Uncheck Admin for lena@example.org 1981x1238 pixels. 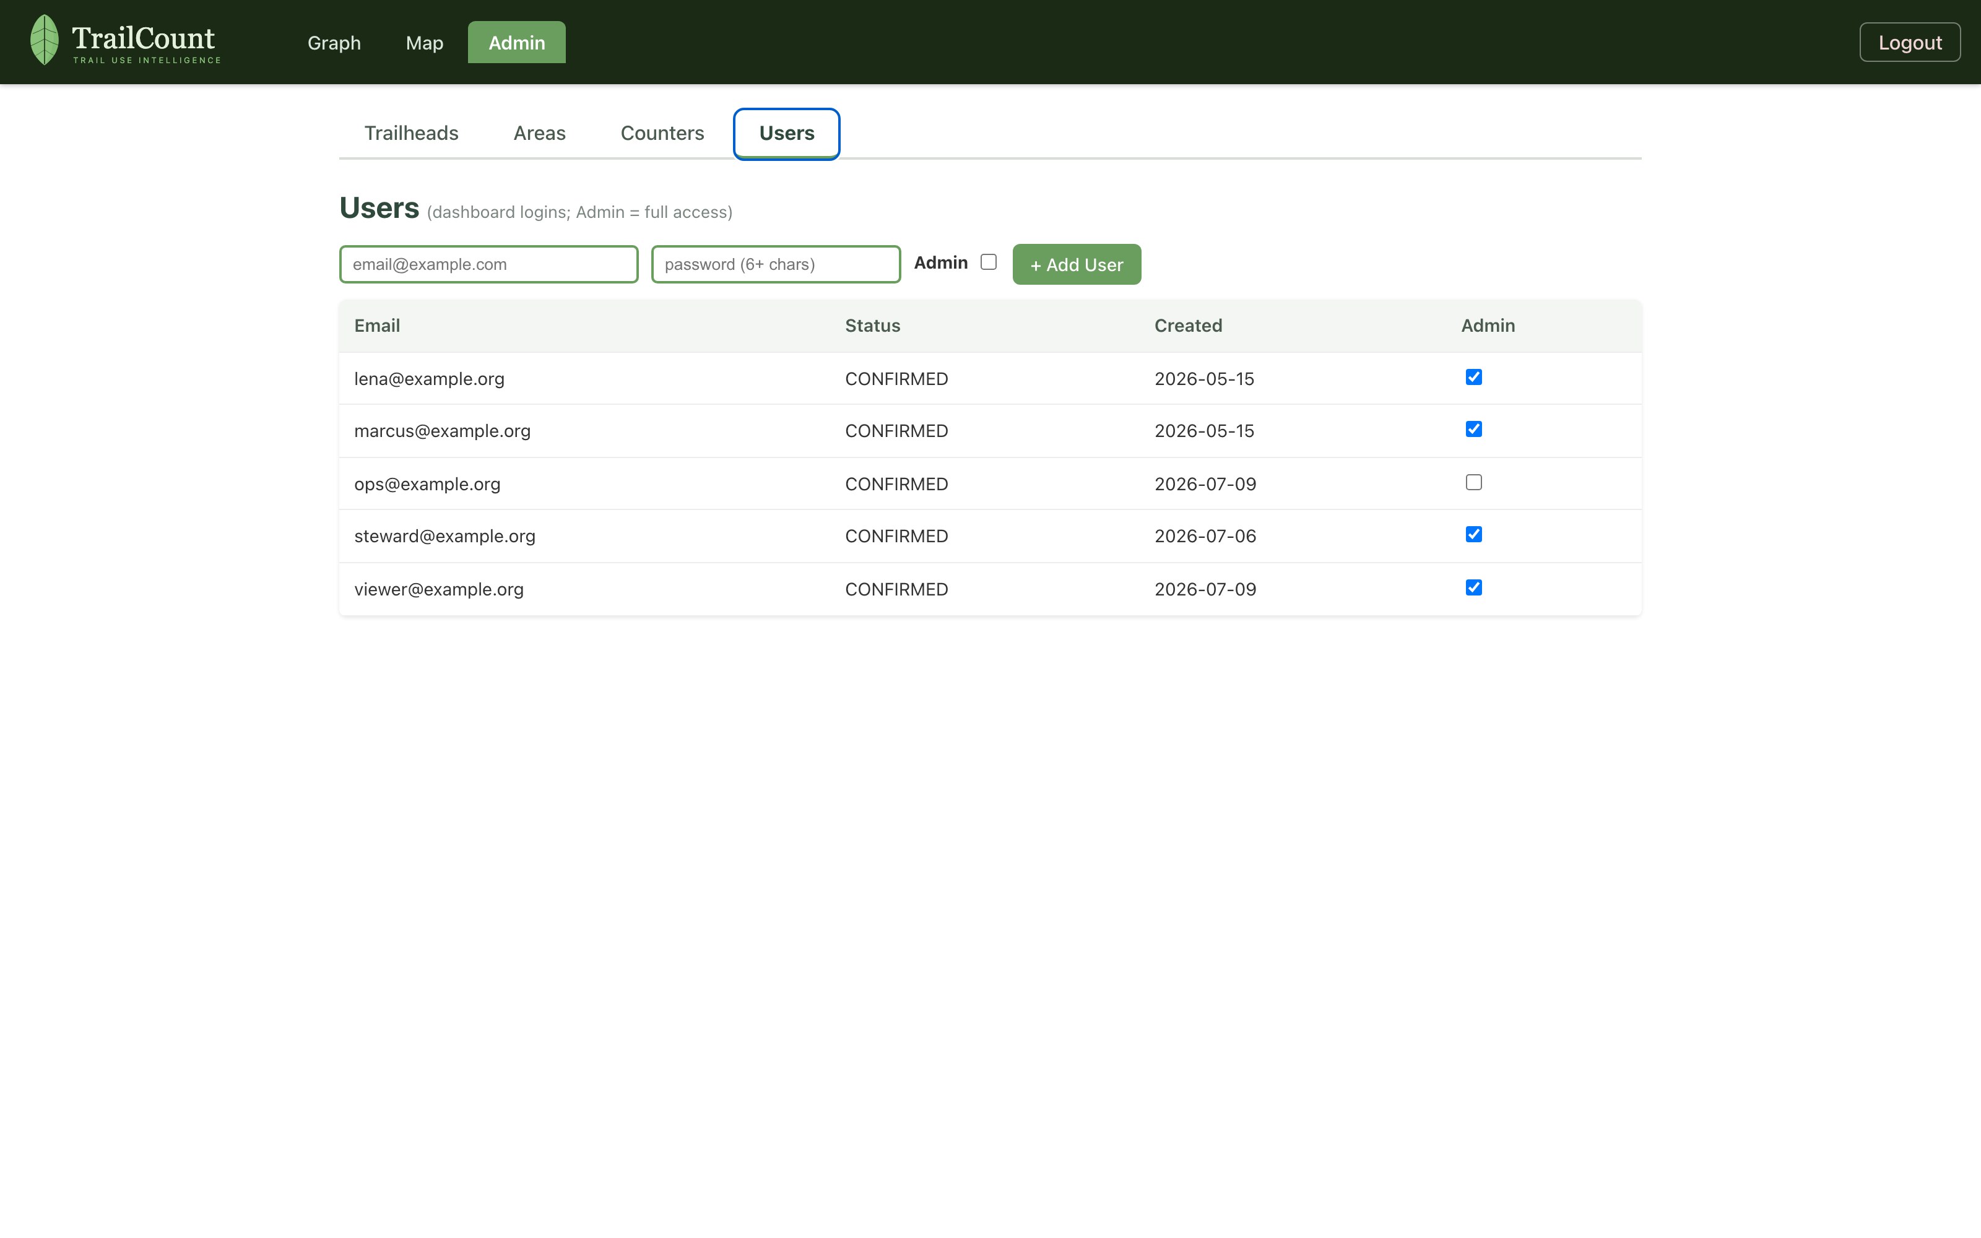click(1473, 378)
